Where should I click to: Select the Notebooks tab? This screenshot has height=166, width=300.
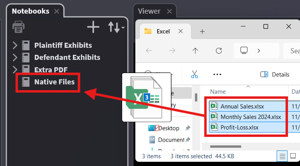point(30,11)
